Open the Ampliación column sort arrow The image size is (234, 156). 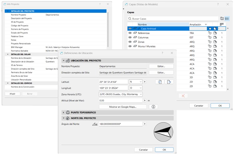206,24
